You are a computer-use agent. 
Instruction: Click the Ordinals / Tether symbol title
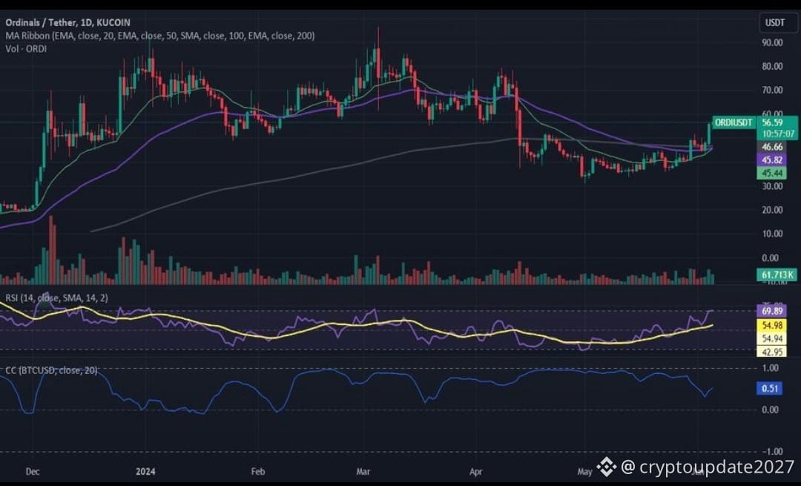click(x=68, y=22)
